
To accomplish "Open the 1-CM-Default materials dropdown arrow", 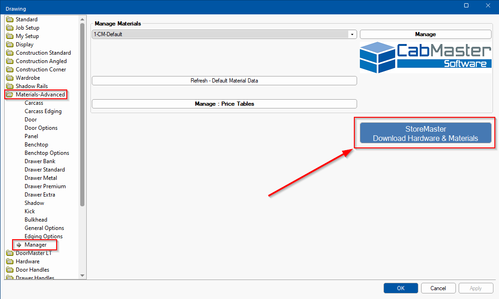I will click(x=352, y=34).
